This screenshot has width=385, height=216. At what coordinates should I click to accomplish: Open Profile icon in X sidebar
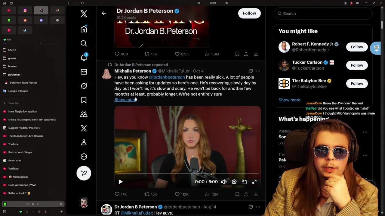(84, 142)
